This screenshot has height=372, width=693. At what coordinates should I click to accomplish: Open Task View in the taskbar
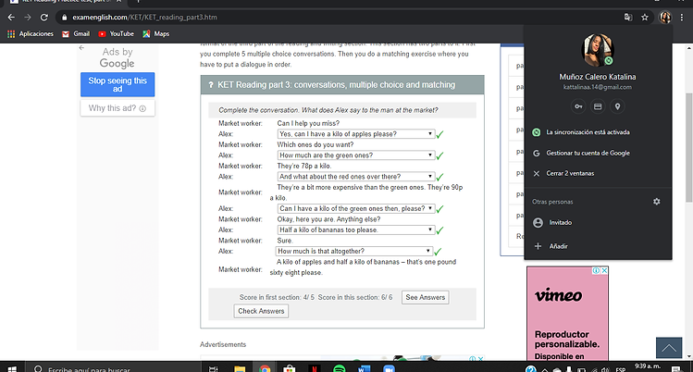(214, 368)
